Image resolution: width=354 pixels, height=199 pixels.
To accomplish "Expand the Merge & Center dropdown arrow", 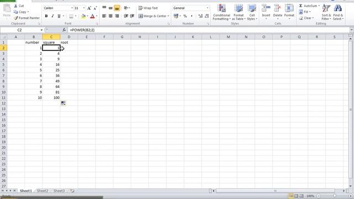I will [168, 16].
